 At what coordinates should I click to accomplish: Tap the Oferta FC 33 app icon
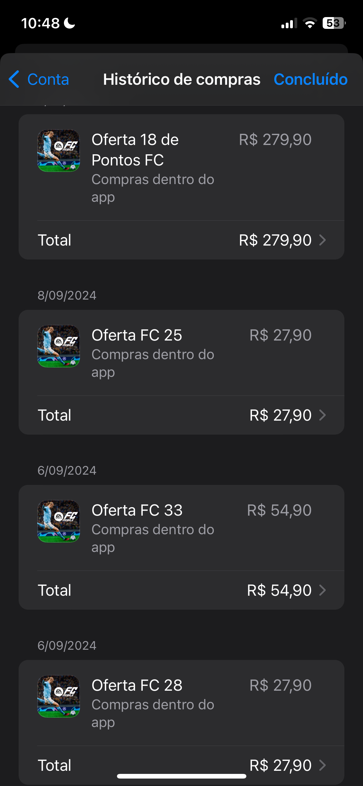pyautogui.click(x=59, y=521)
